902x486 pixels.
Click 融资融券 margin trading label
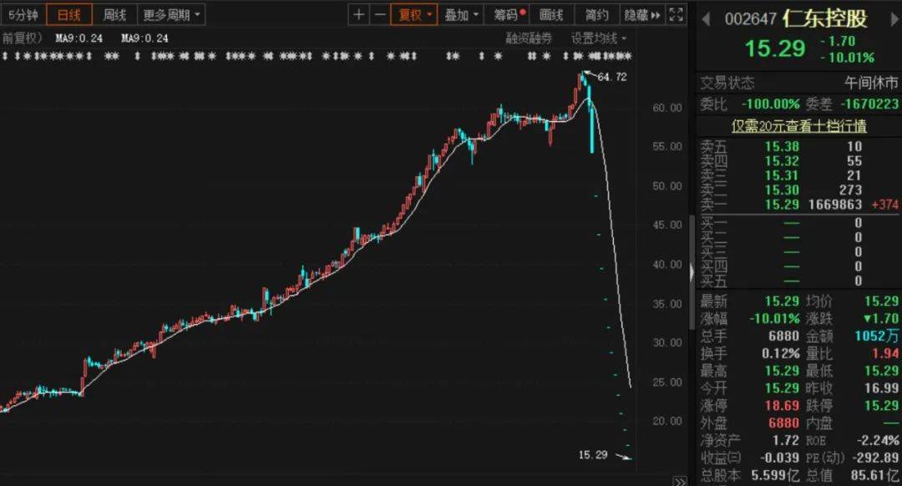(529, 38)
